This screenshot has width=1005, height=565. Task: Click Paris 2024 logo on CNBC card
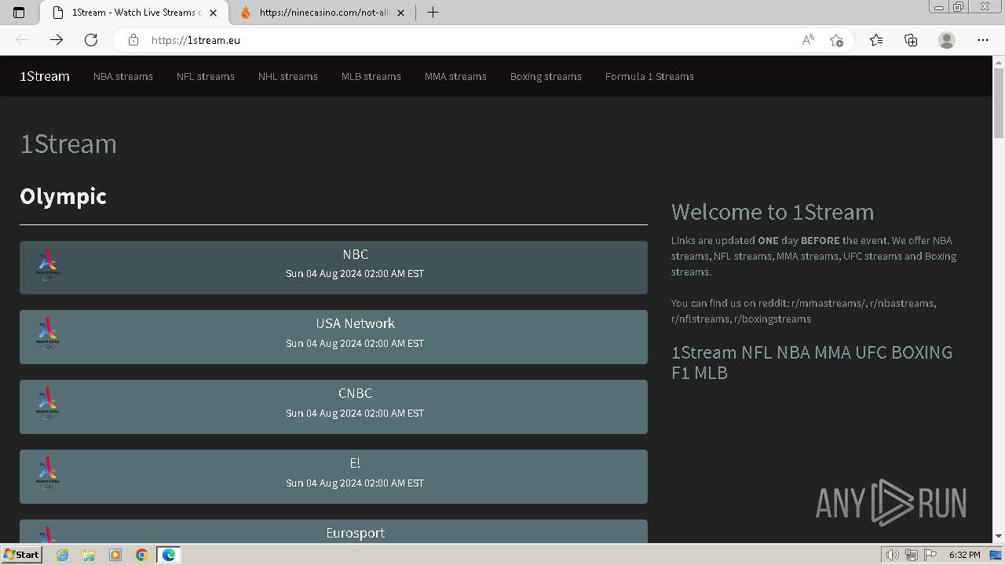tap(48, 403)
